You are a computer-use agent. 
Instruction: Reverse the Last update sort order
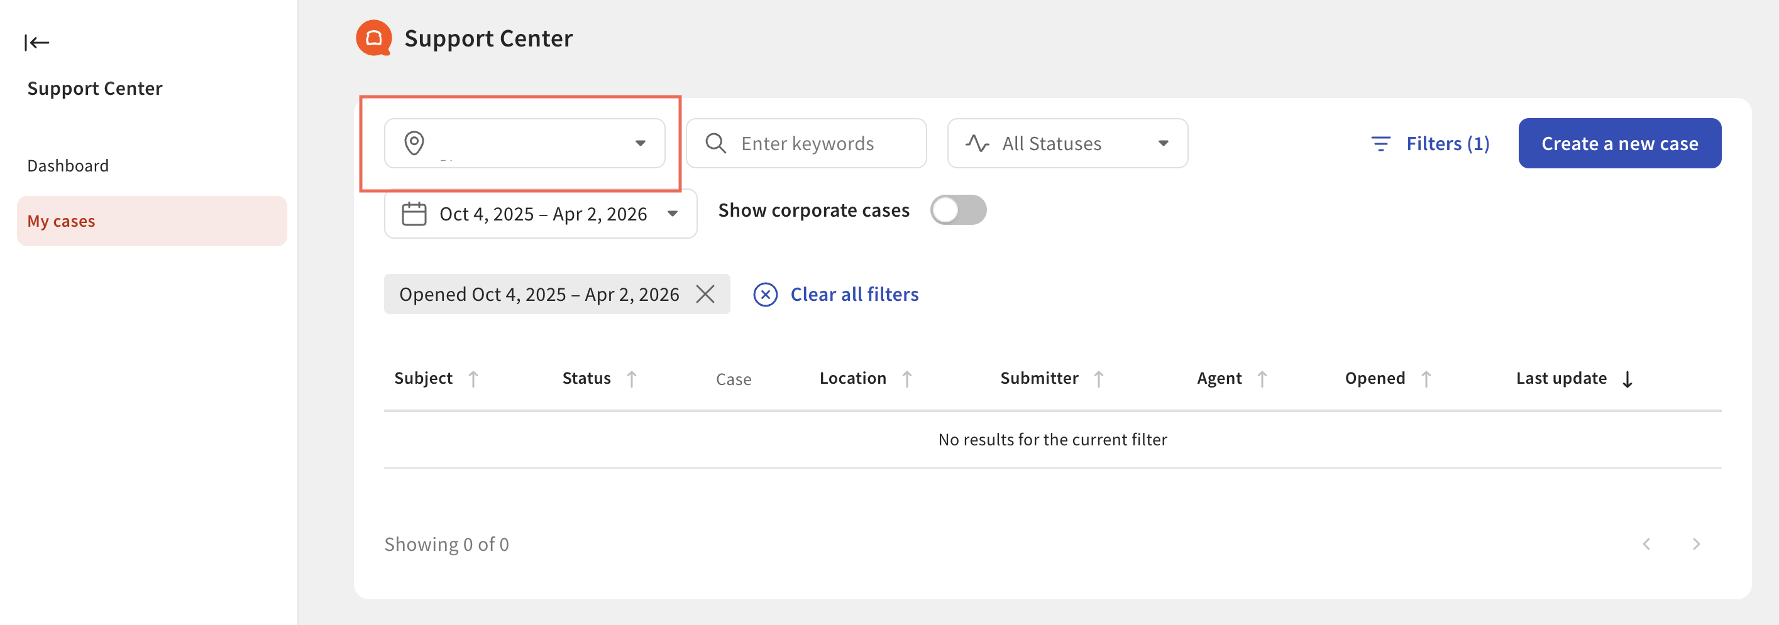(1627, 379)
